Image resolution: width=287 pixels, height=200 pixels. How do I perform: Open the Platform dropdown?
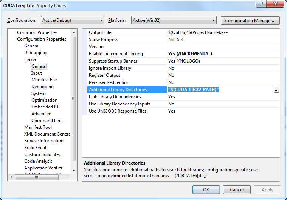pyautogui.click(x=174, y=20)
